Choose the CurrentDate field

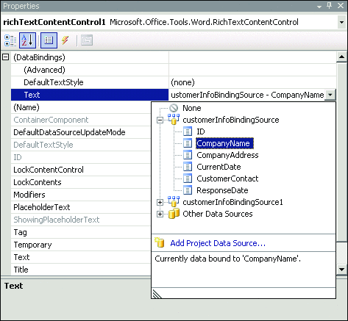click(x=219, y=167)
